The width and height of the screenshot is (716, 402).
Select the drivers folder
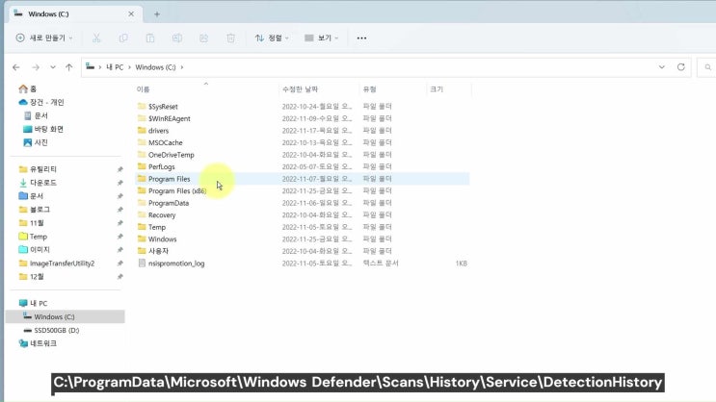(158, 131)
